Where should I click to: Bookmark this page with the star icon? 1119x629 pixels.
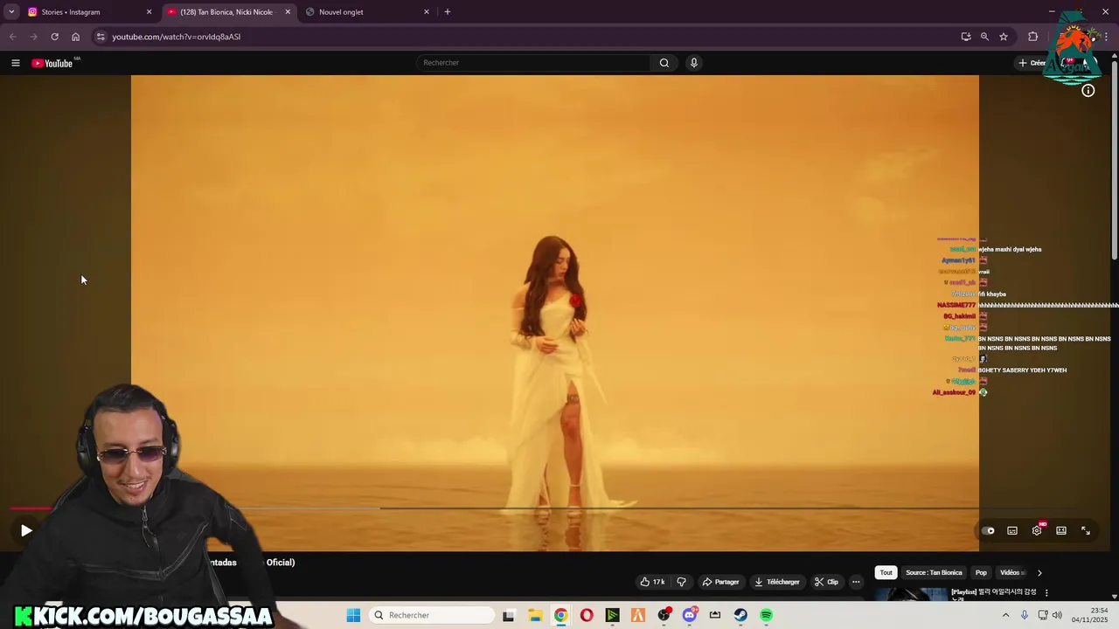click(x=1004, y=37)
